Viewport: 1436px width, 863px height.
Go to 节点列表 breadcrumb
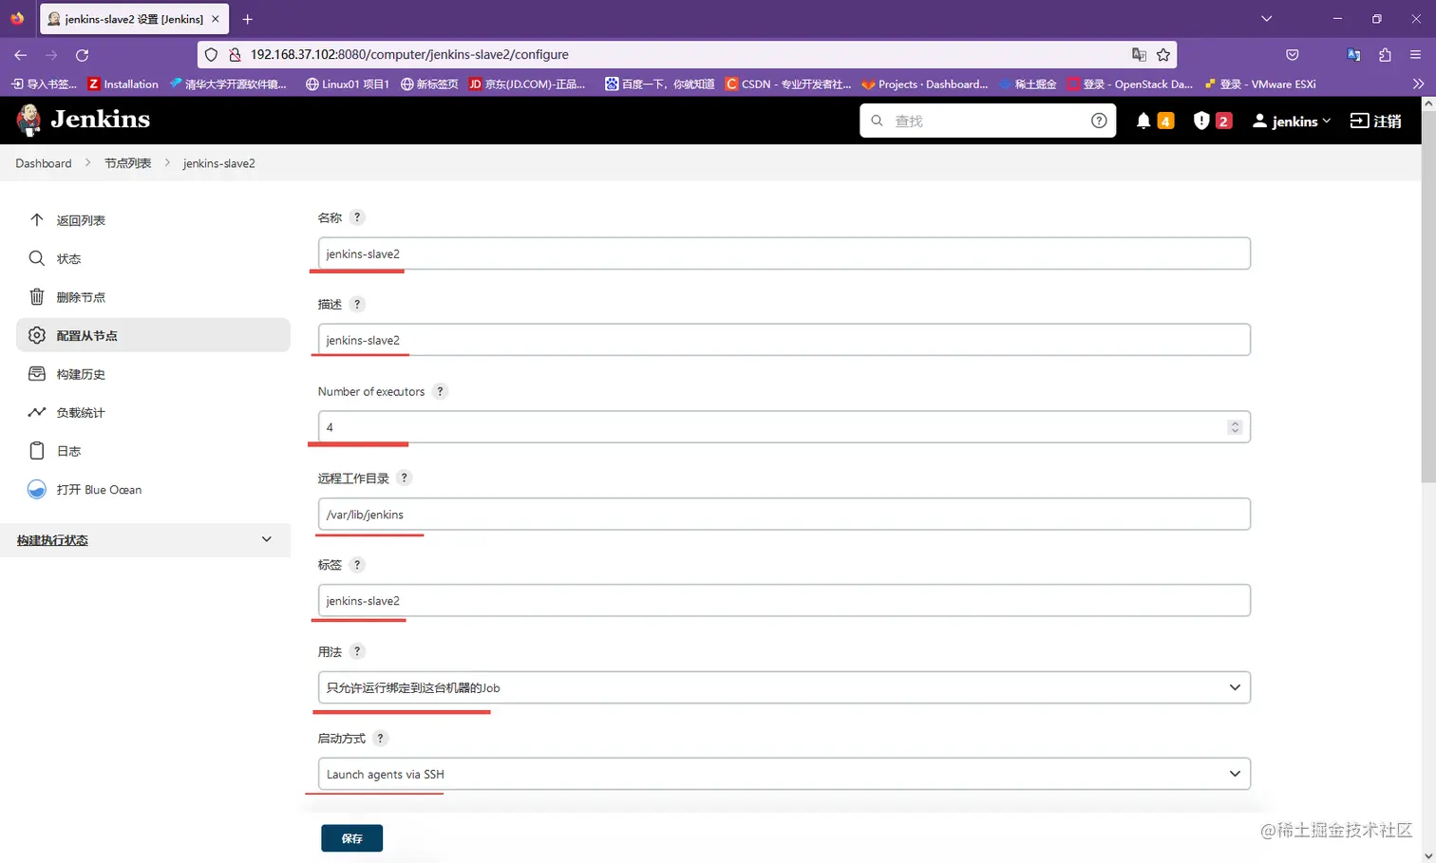click(x=128, y=163)
